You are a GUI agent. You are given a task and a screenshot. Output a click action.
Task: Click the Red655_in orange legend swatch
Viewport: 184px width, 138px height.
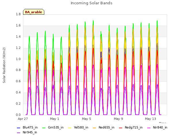coord(95,128)
